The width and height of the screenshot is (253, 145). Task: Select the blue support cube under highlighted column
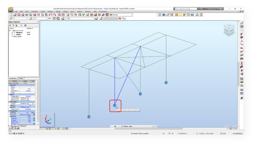tap(115, 106)
